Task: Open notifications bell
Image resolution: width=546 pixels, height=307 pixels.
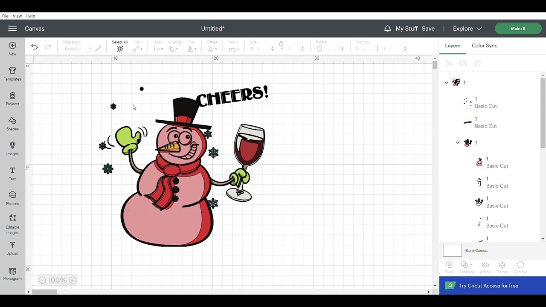Action: 387,29
